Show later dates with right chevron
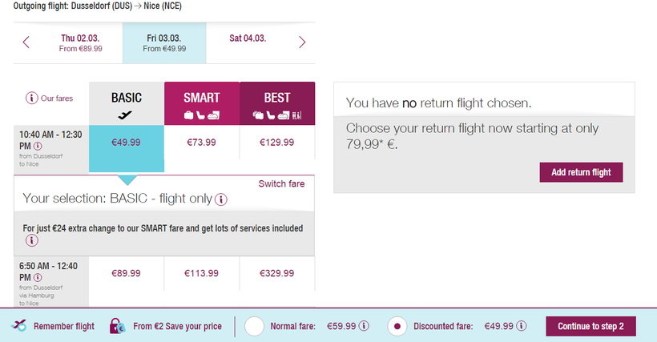Image resolution: width=657 pixels, height=342 pixels. [x=302, y=42]
